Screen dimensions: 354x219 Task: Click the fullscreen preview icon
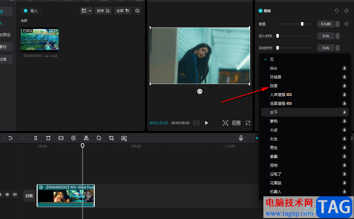(248, 123)
